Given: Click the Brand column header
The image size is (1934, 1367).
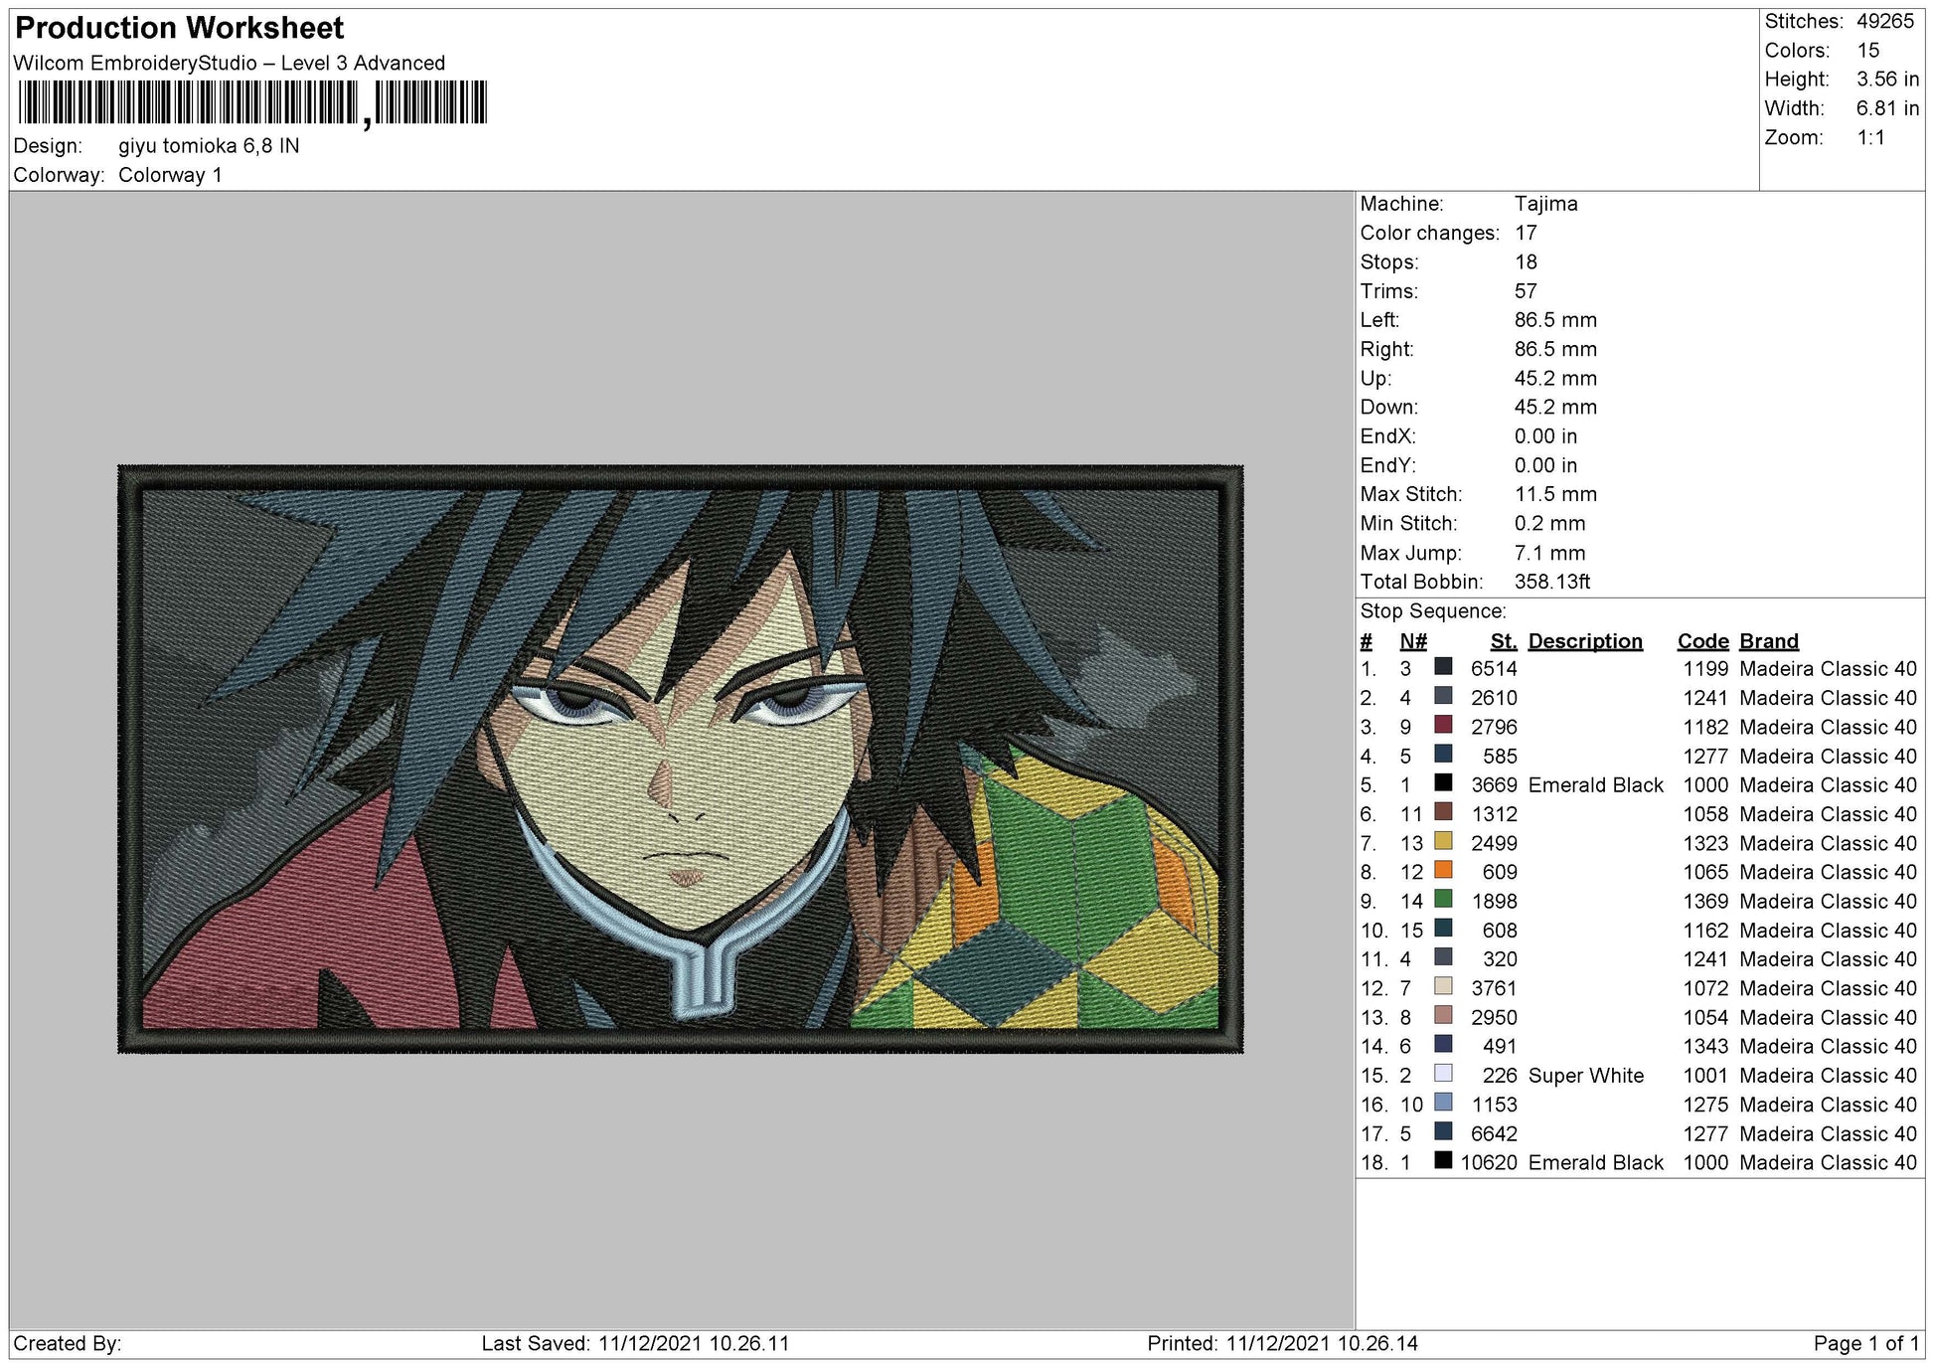Looking at the screenshot, I should 1769,641.
